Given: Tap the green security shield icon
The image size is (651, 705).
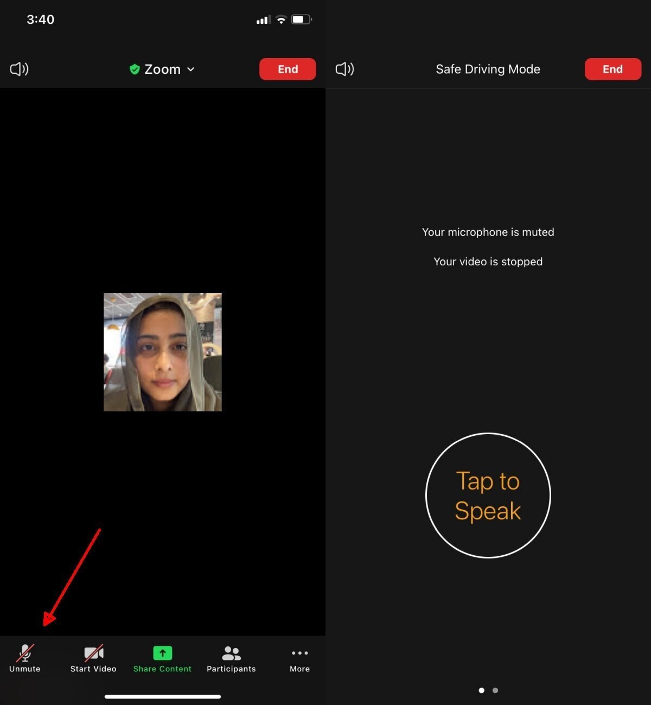Looking at the screenshot, I should coord(135,69).
